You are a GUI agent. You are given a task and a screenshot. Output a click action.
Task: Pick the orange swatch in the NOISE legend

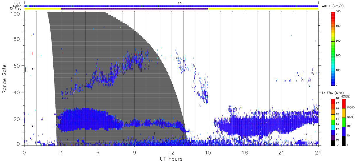344,113
